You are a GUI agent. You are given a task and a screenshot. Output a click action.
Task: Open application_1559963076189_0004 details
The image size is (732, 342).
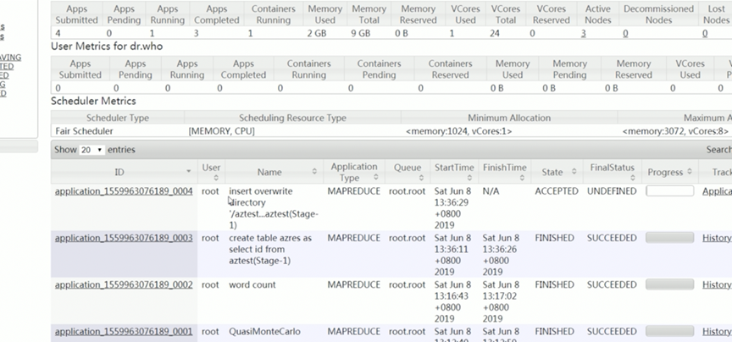click(x=124, y=191)
